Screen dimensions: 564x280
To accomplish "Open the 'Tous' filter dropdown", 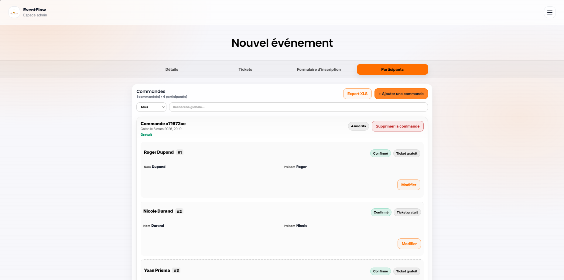I will point(151,107).
